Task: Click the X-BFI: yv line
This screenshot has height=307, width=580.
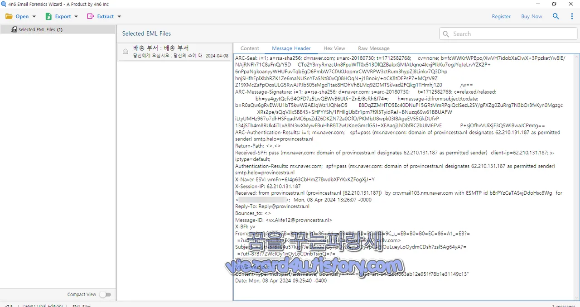Action: (245, 227)
